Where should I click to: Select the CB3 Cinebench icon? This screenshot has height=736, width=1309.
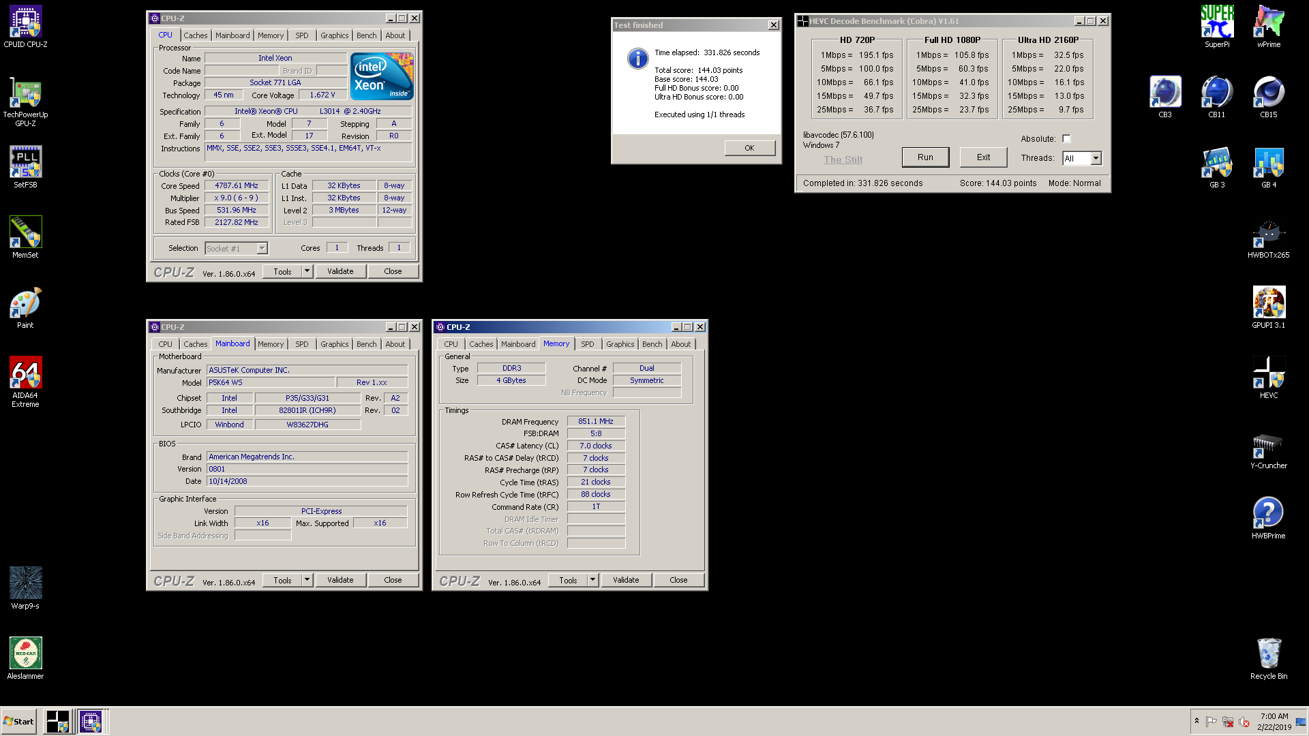point(1165,97)
